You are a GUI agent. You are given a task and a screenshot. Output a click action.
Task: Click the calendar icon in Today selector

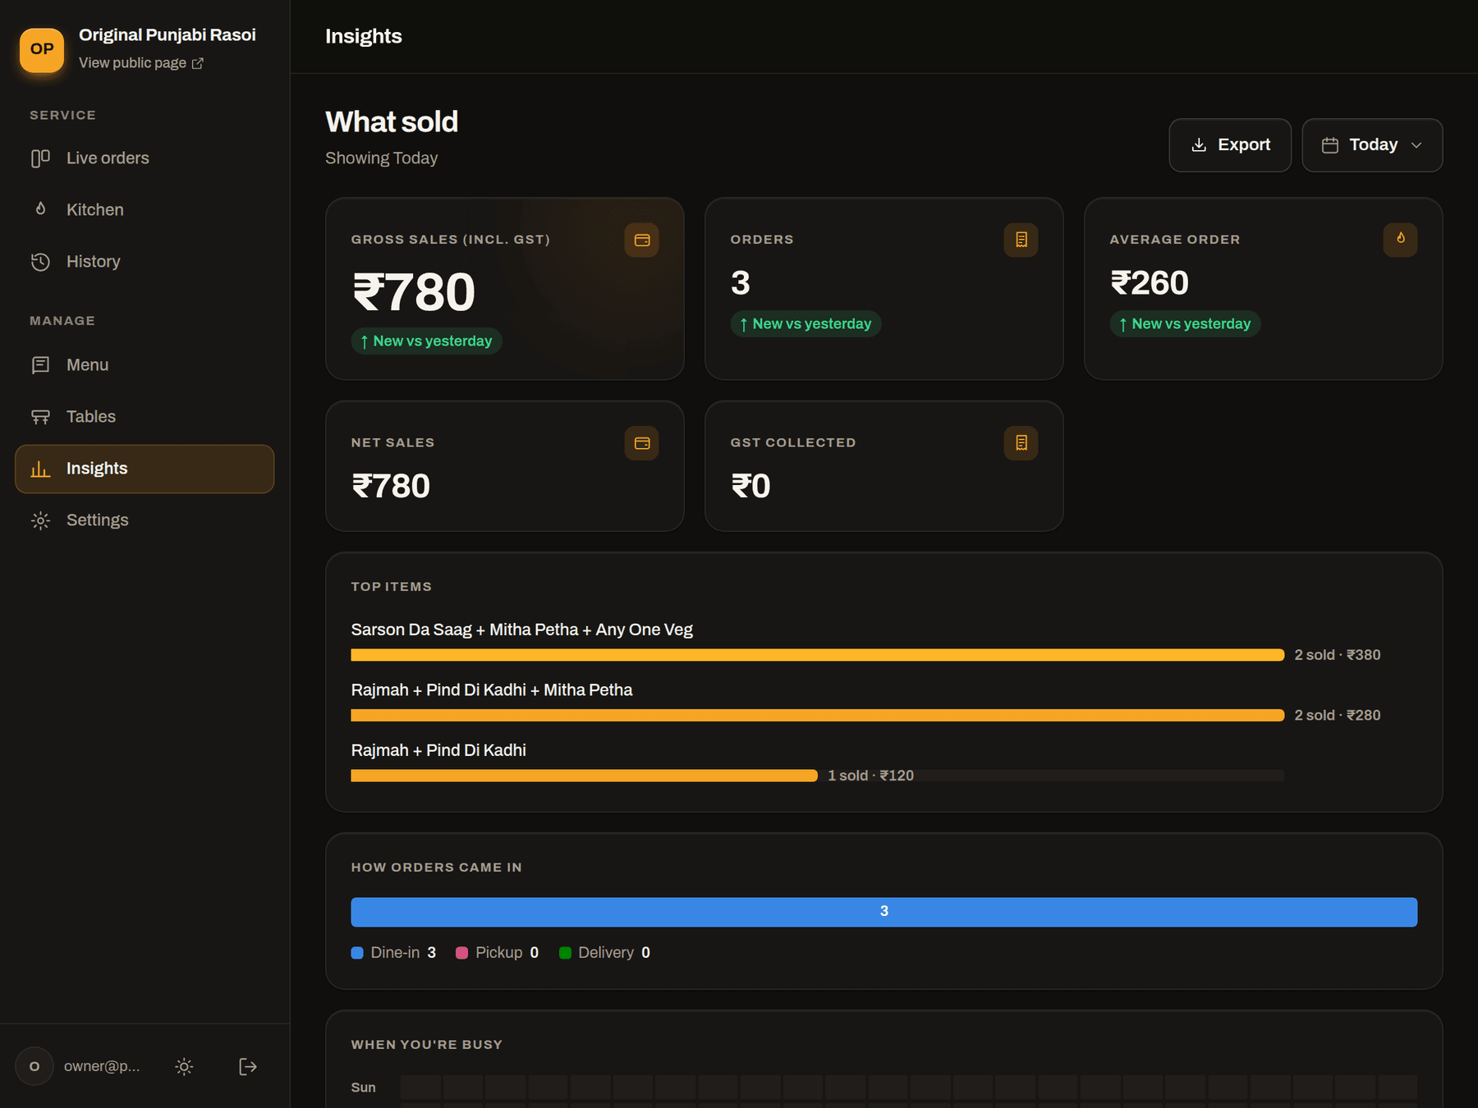(1330, 145)
